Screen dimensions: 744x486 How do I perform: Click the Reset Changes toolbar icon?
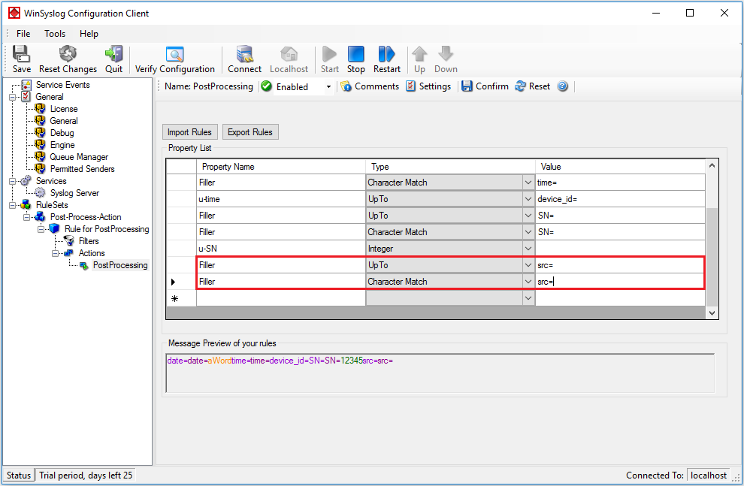pos(68,59)
